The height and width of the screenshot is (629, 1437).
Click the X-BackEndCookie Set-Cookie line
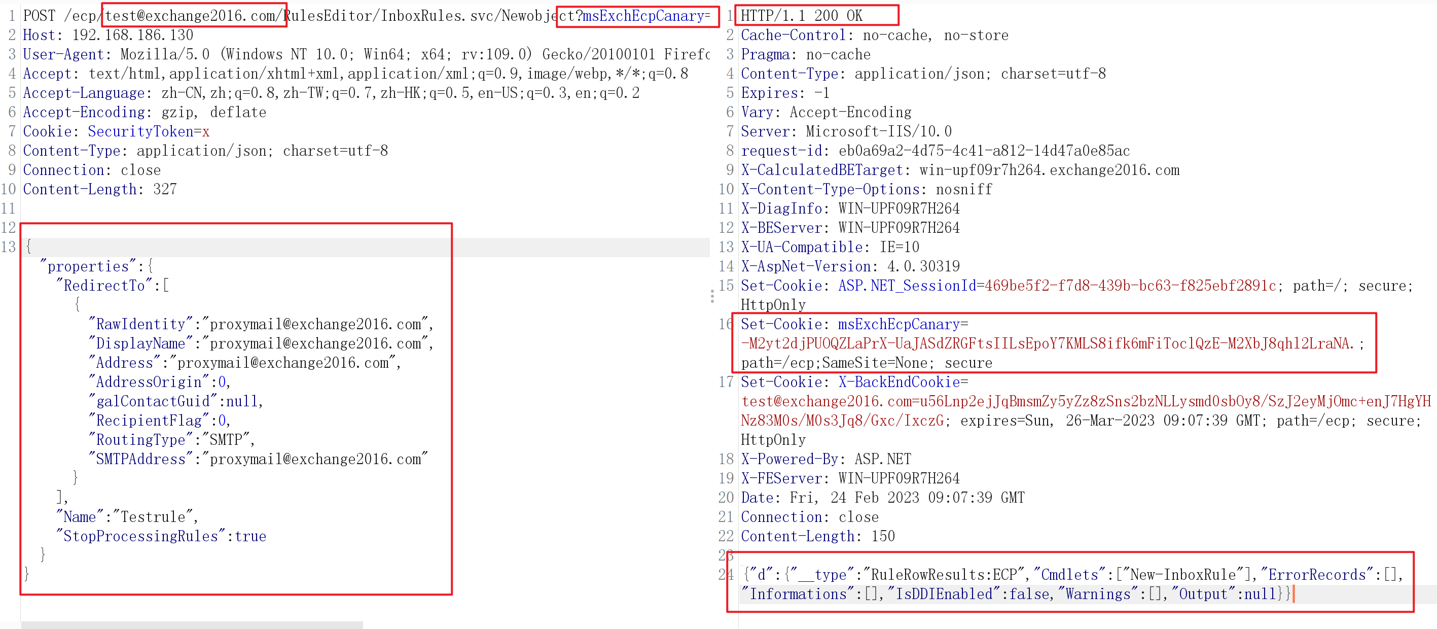click(x=853, y=382)
